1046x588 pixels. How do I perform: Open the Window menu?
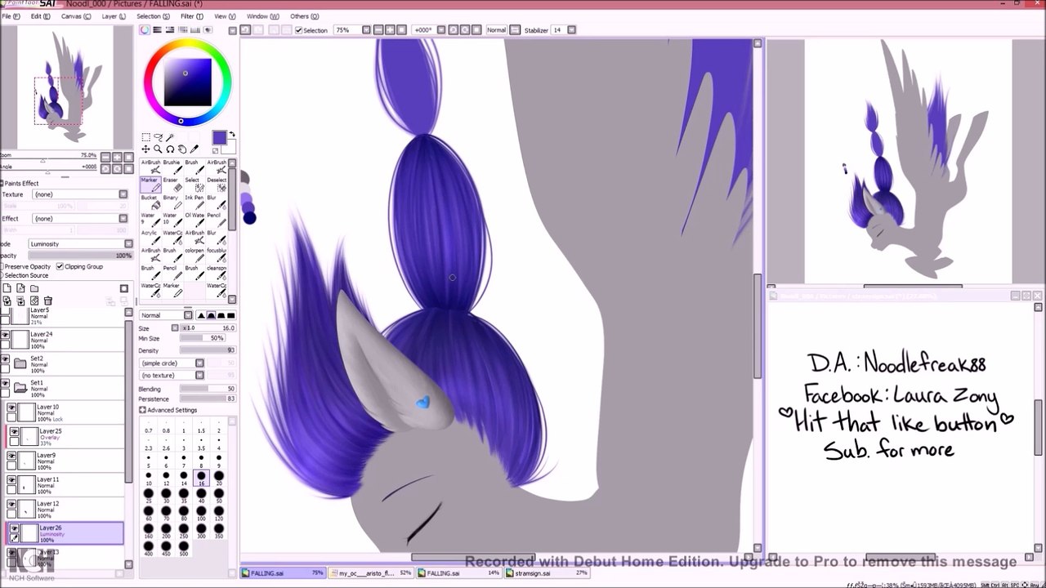[x=261, y=16]
